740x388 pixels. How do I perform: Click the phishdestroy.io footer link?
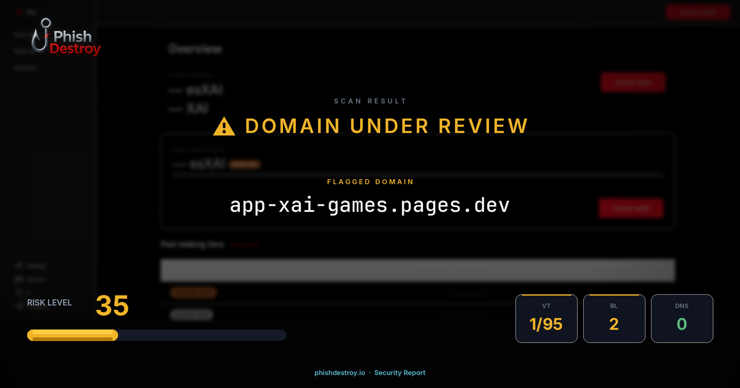point(339,373)
